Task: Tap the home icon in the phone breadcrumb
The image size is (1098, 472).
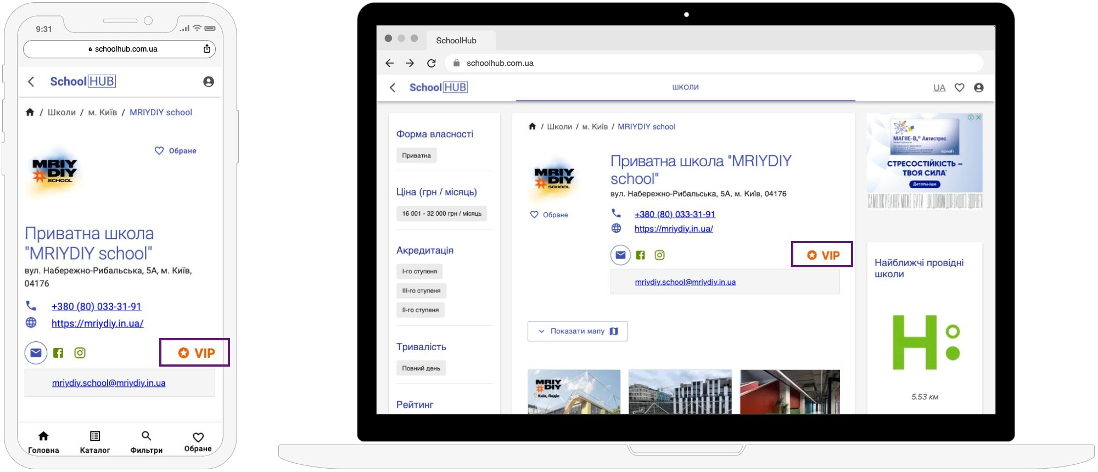Action: (30, 112)
